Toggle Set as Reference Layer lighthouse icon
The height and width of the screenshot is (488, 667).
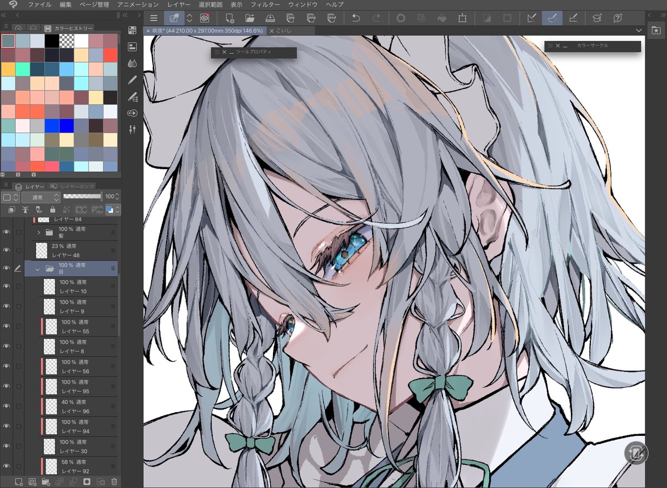(x=26, y=209)
